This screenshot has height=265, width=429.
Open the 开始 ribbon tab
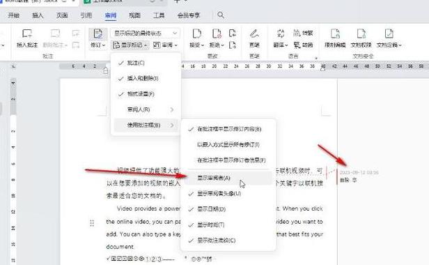coord(14,15)
